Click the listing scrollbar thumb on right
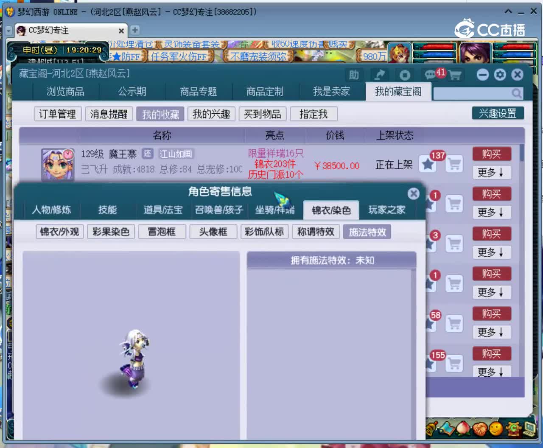 (522, 153)
